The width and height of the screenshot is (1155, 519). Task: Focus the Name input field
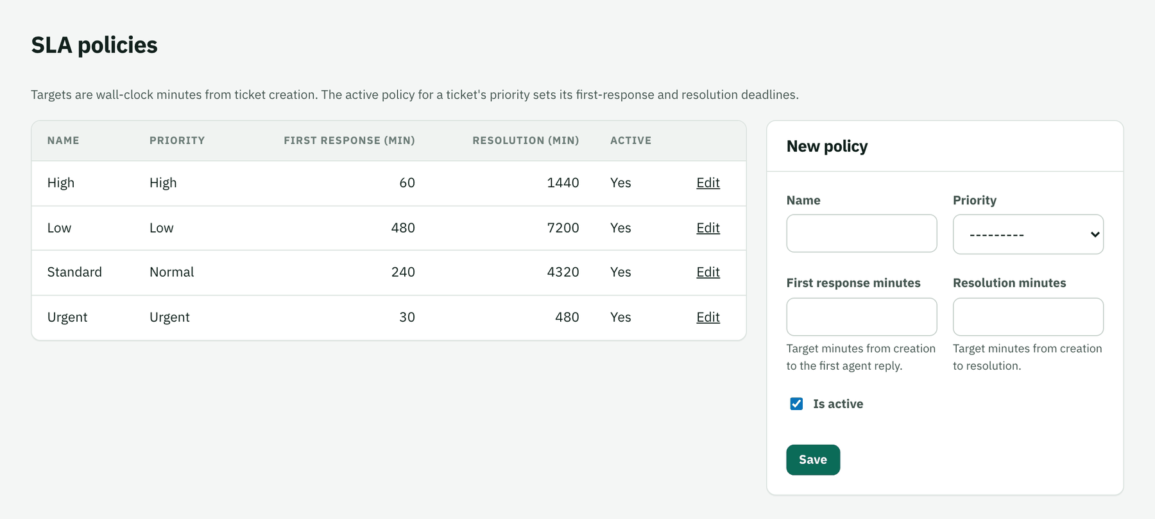pos(861,233)
